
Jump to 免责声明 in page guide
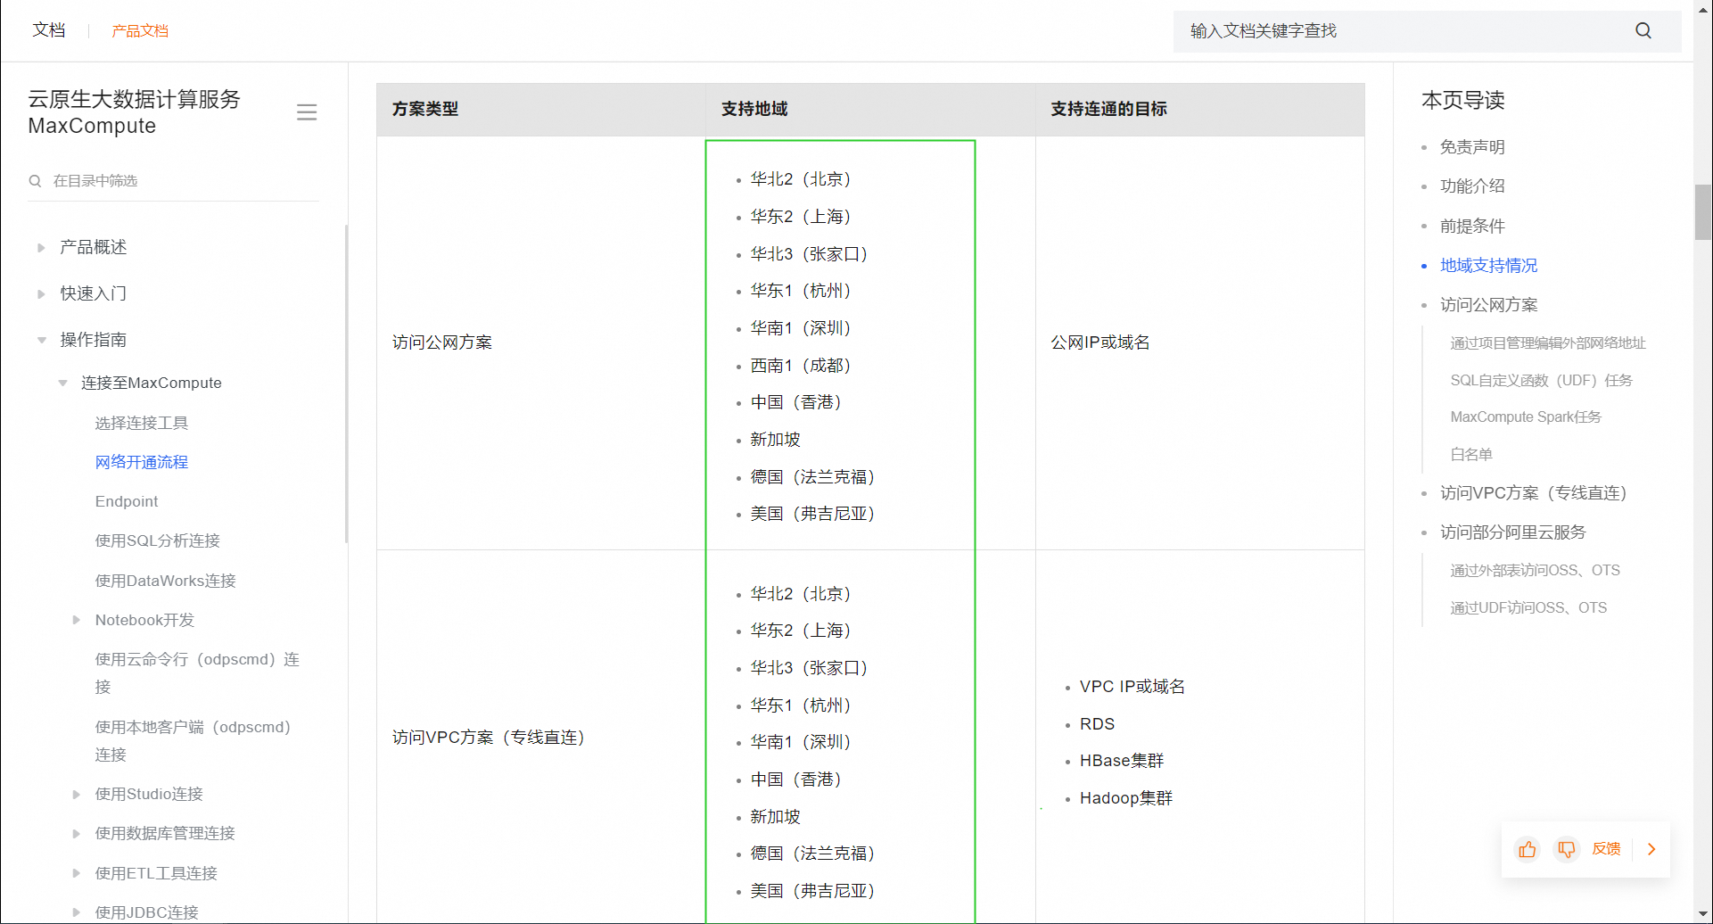point(1472,147)
